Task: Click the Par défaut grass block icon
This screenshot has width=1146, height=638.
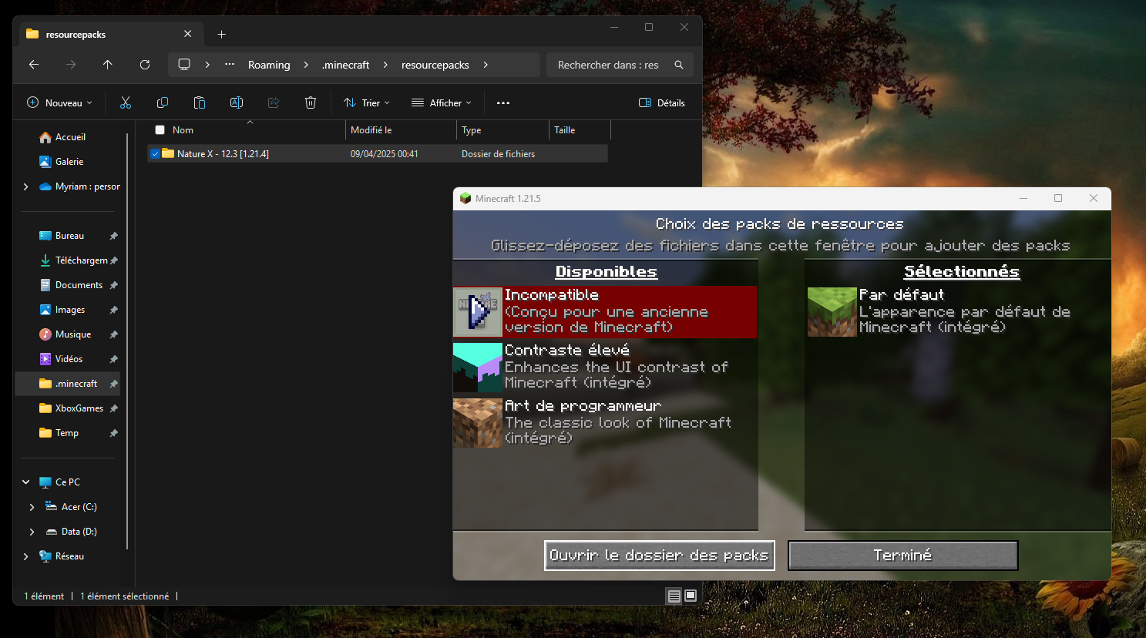Action: (832, 312)
